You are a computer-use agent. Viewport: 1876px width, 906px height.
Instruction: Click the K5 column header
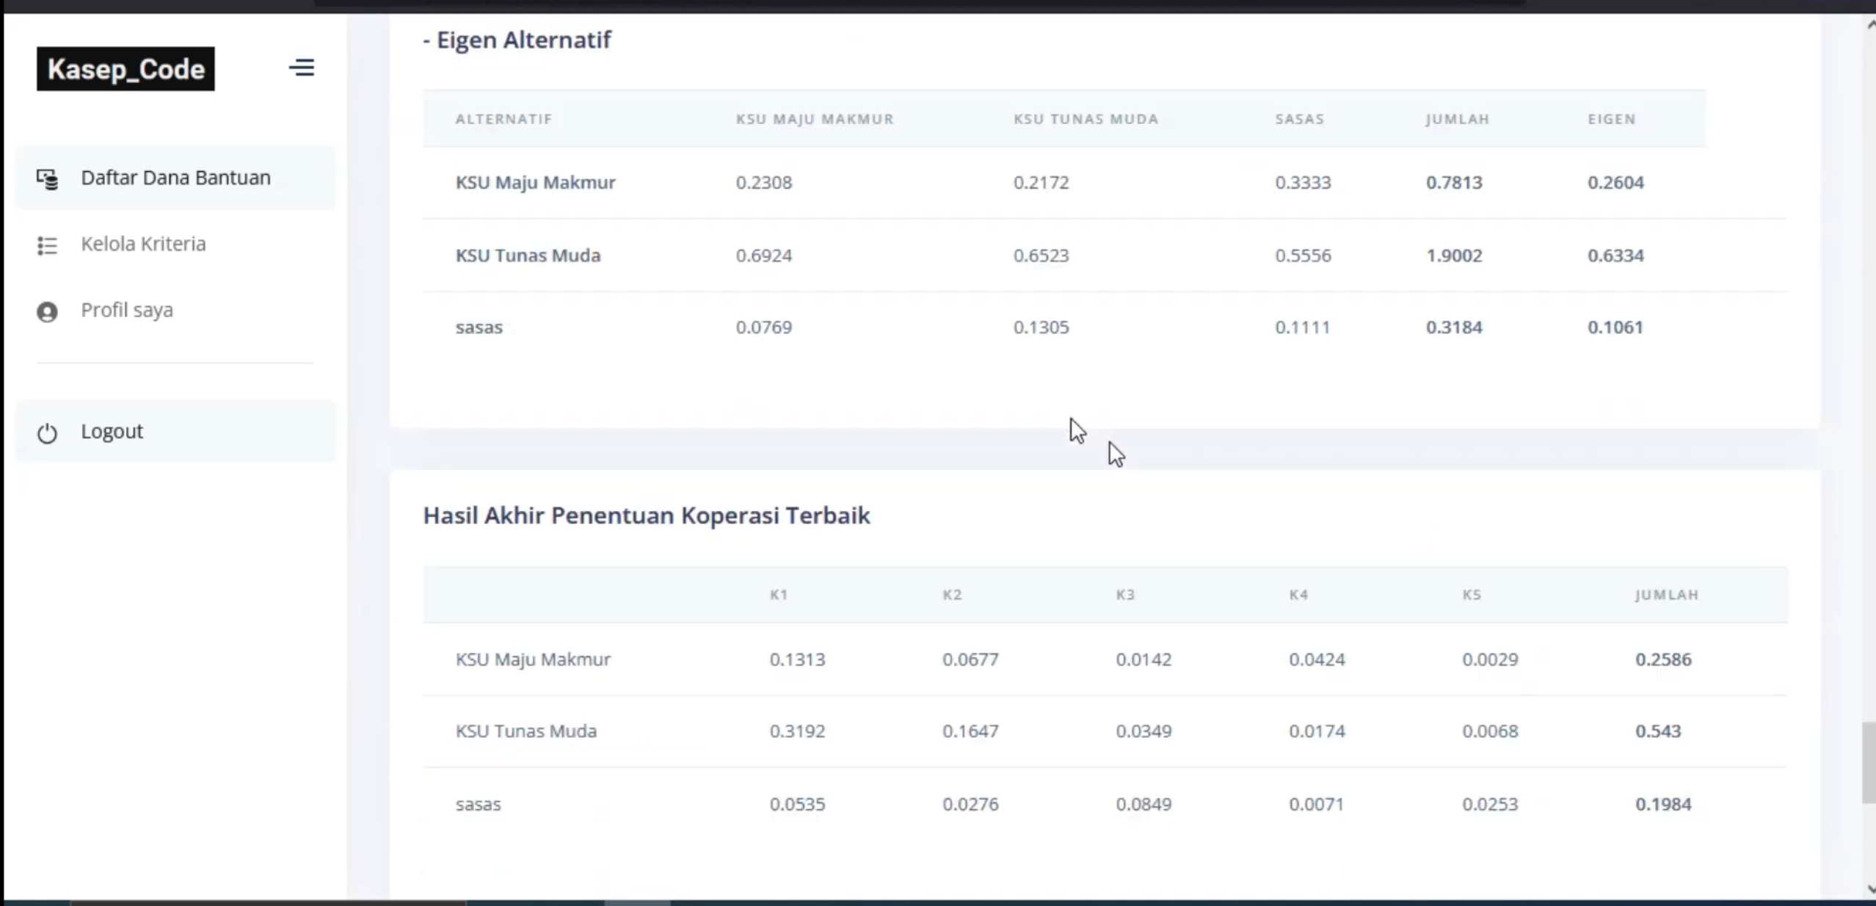(x=1472, y=595)
